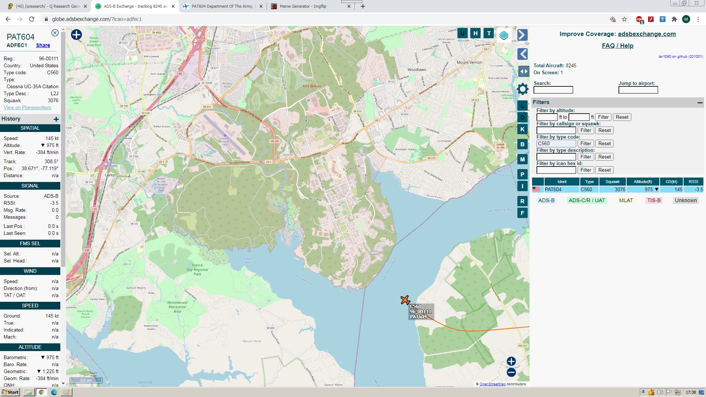
Task: Open the Adblock Plus extension icon
Action: pos(639,19)
